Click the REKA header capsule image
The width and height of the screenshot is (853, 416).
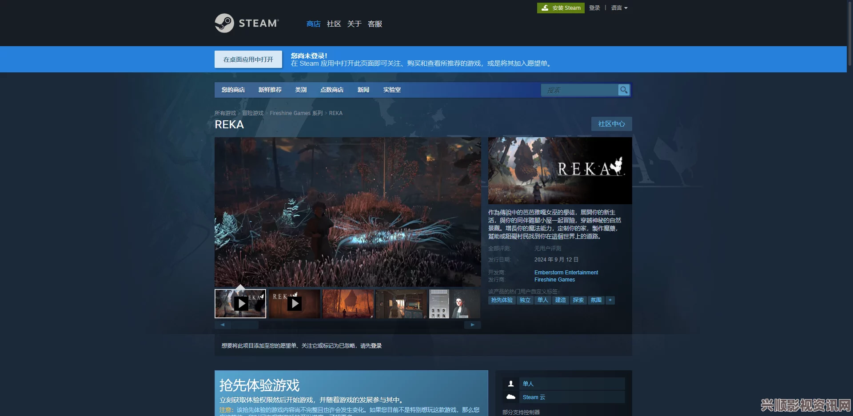560,170
